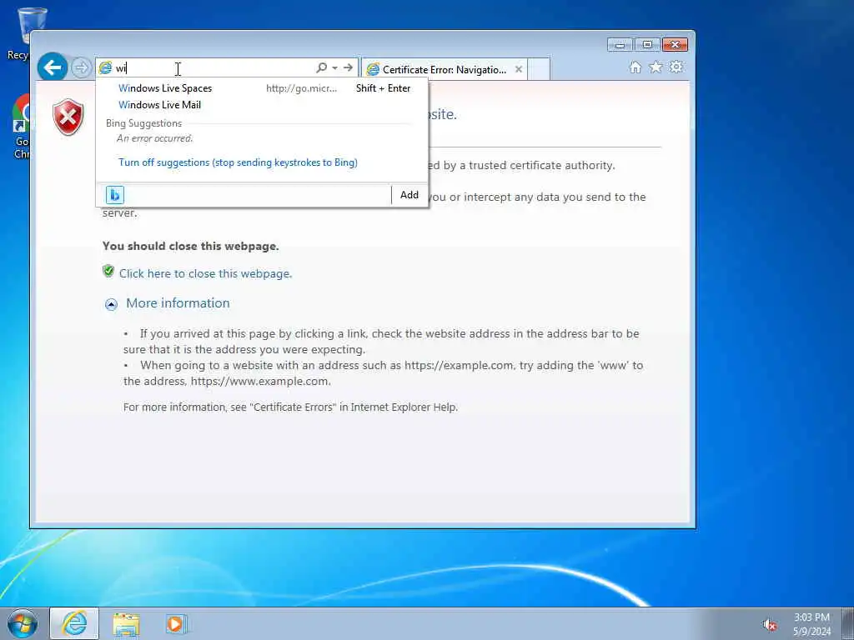
Task: Close the Internet Explorer window
Action: (x=676, y=45)
